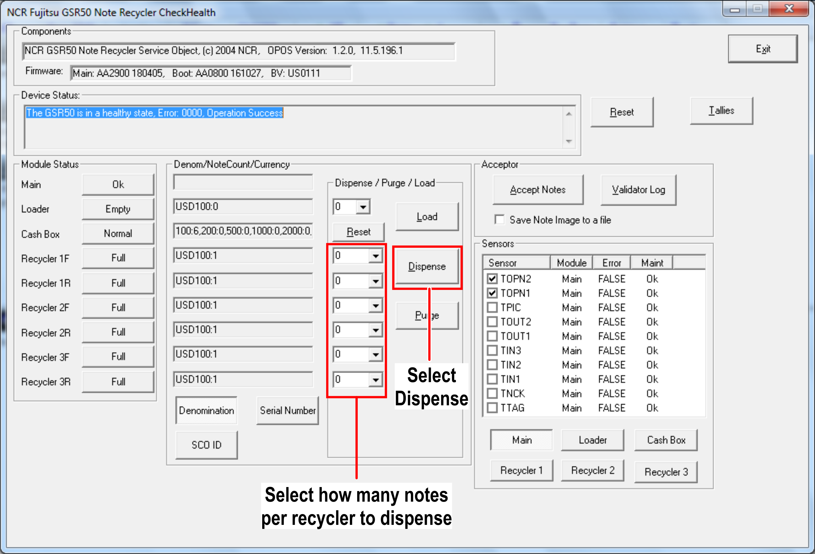
Task: Click the empty field above USD100:0
Action: 243,182
